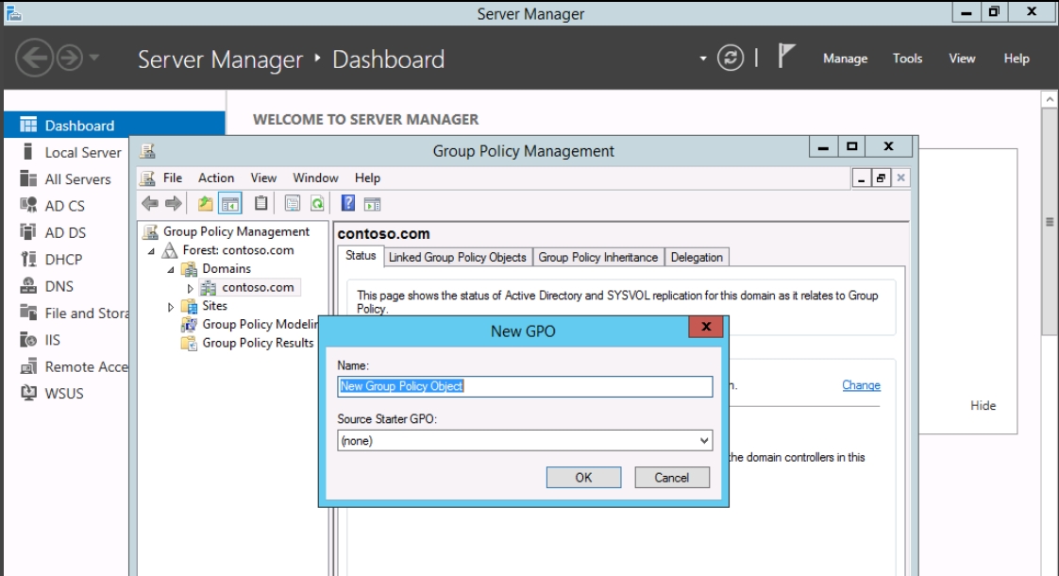This screenshot has height=576, width=1059.
Task: Click the Server Manager notifications flag icon
Action: [783, 59]
